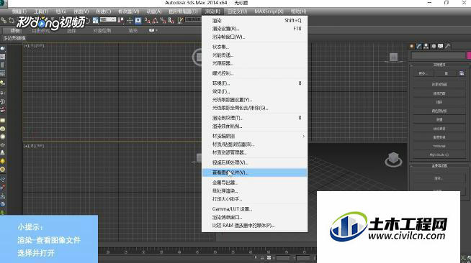471x263 pixels.
Task: Open the 图形编辑器(D) menu
Action: tap(183, 11)
